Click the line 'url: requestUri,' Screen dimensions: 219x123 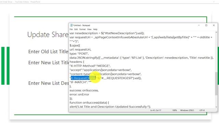tap(80, 50)
